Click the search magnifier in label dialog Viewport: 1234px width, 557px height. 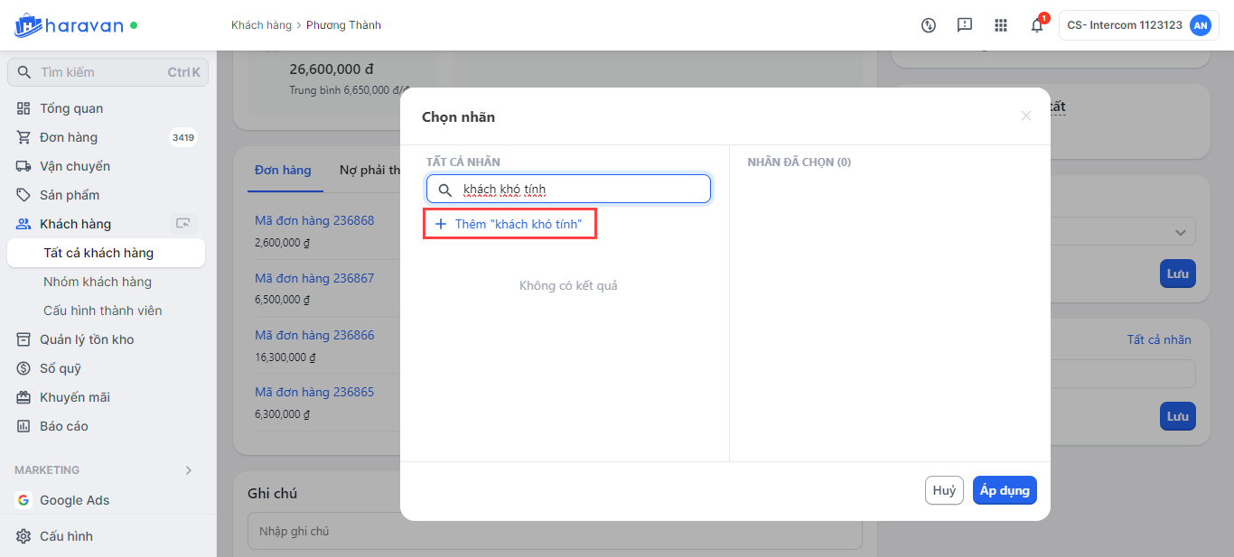point(444,190)
